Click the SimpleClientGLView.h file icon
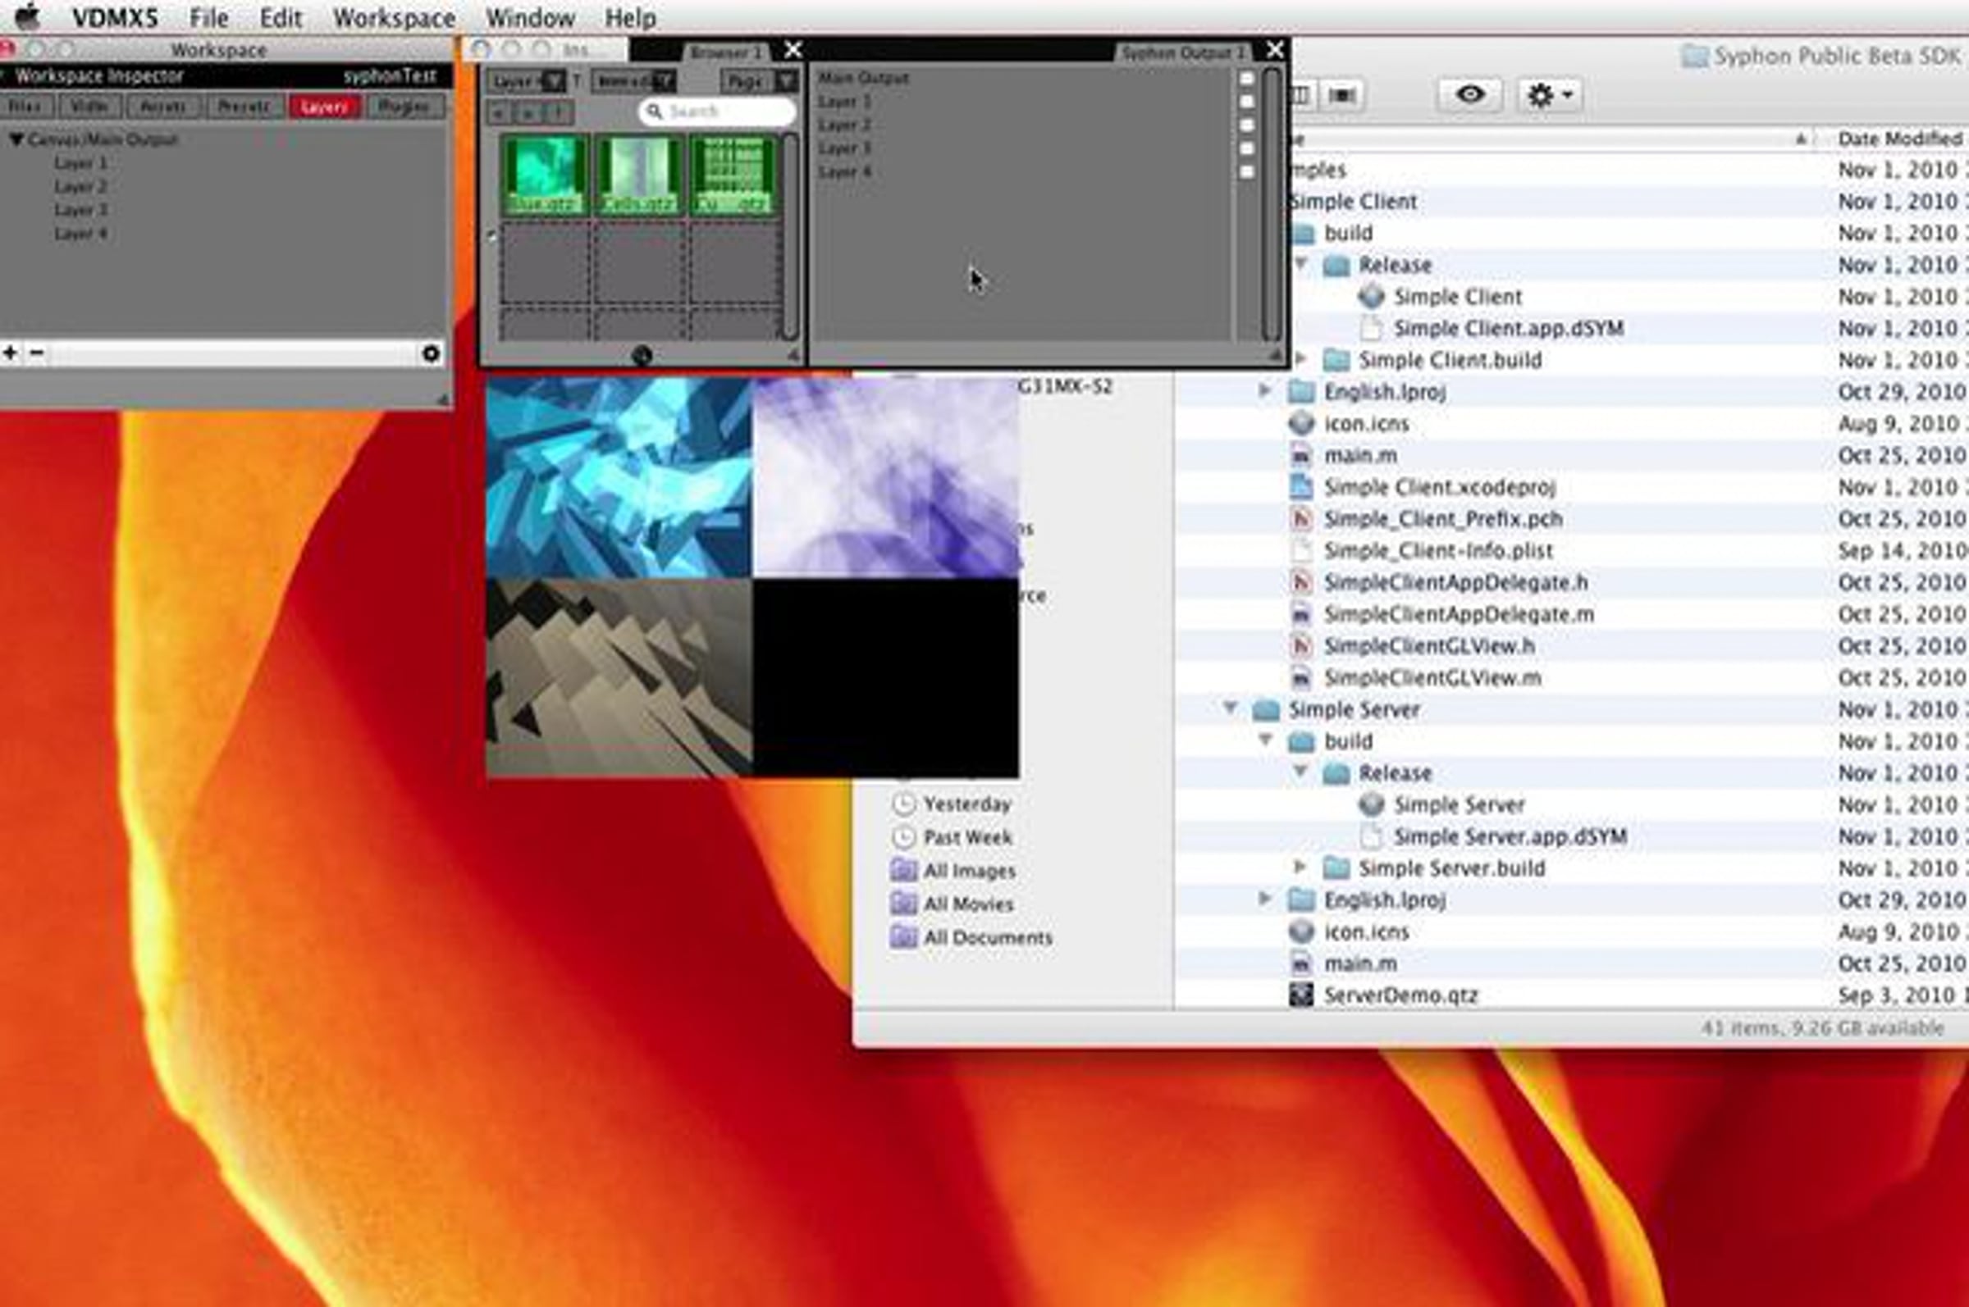Viewport: 1969px width, 1307px height. tap(1301, 645)
